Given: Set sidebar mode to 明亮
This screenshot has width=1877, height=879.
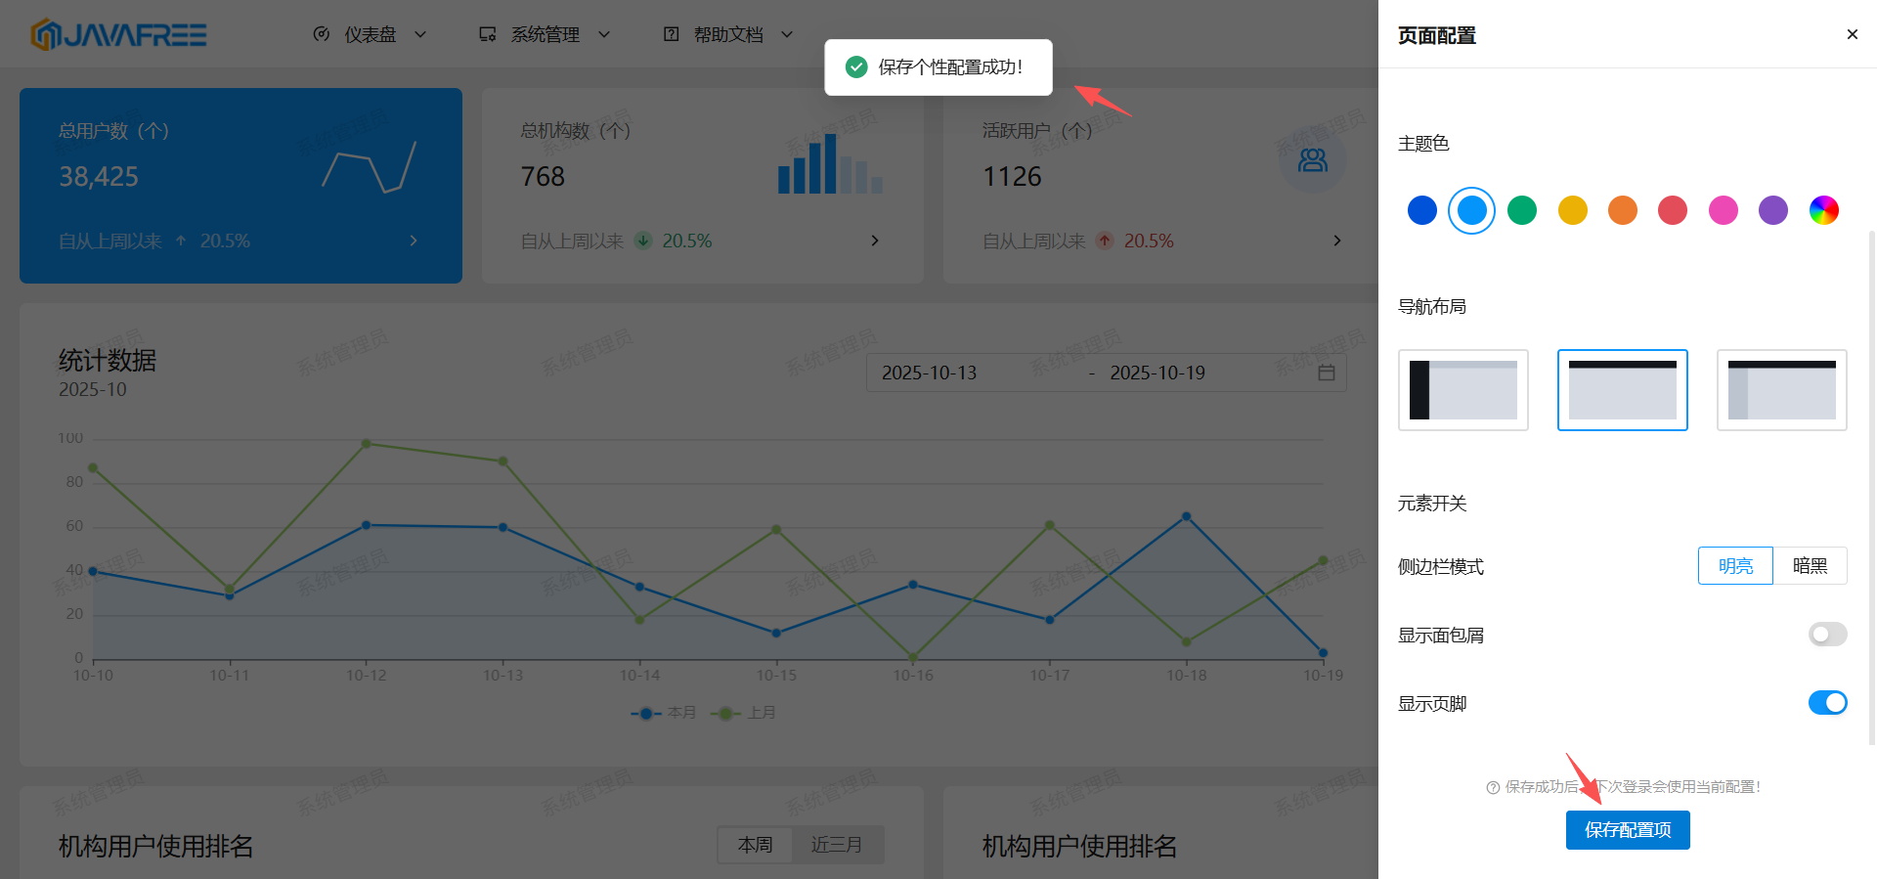Looking at the screenshot, I should point(1735,566).
